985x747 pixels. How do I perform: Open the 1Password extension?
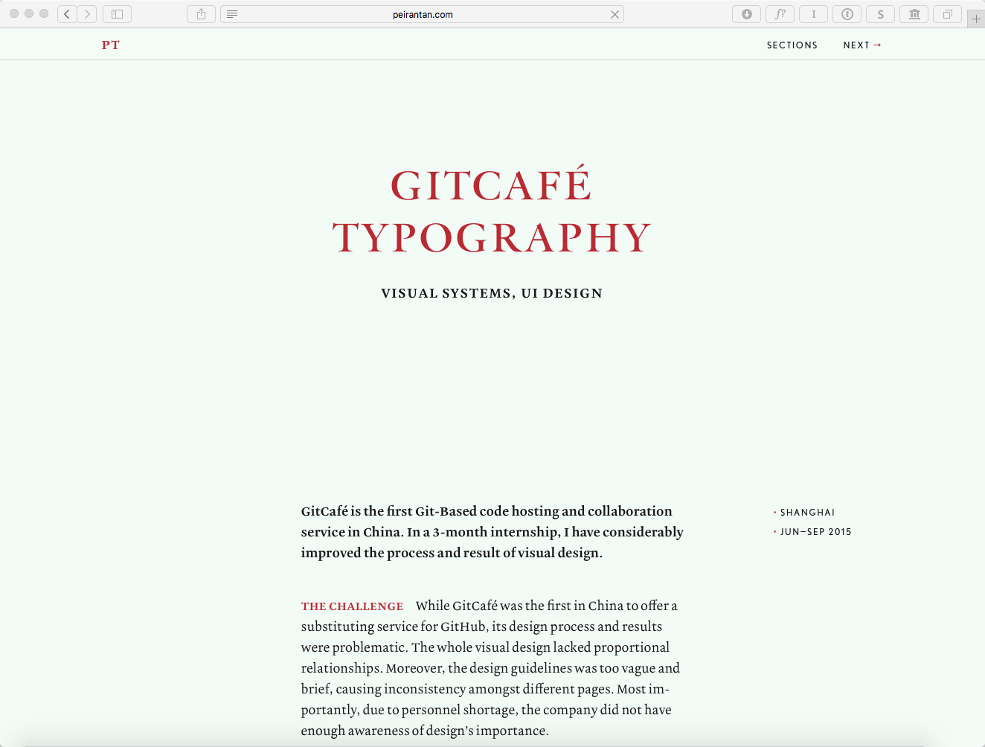pos(847,14)
